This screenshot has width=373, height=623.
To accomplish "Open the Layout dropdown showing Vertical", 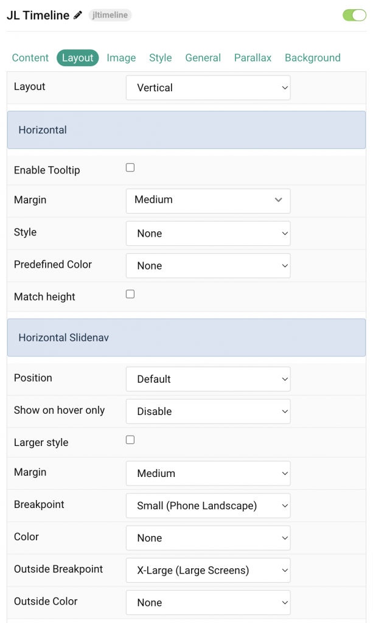I will pyautogui.click(x=207, y=88).
